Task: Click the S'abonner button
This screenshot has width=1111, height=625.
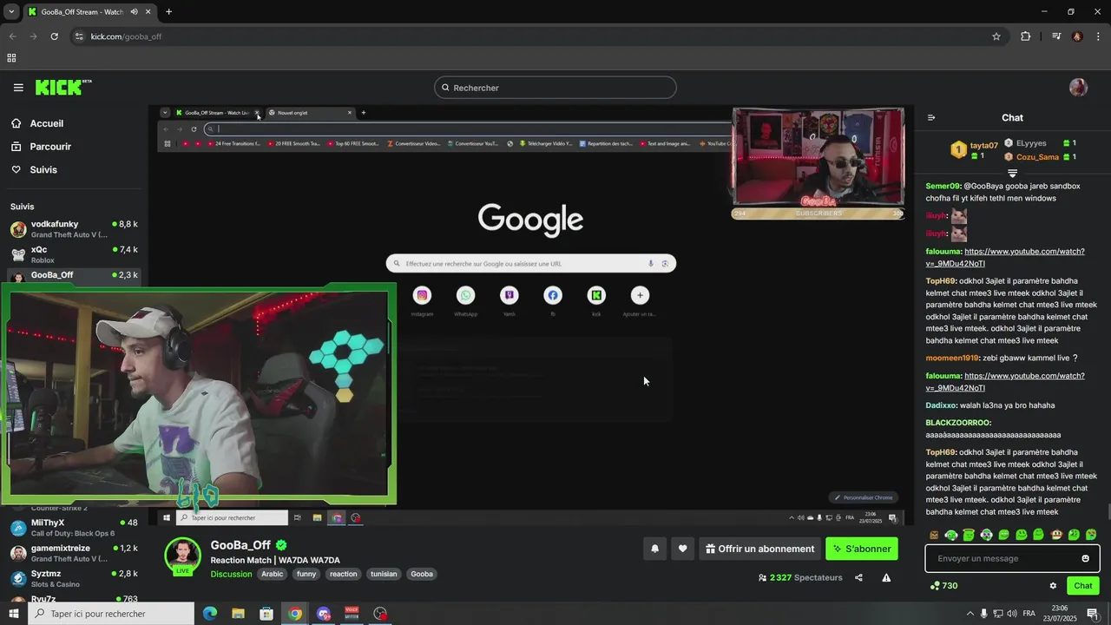Action: 862,549
